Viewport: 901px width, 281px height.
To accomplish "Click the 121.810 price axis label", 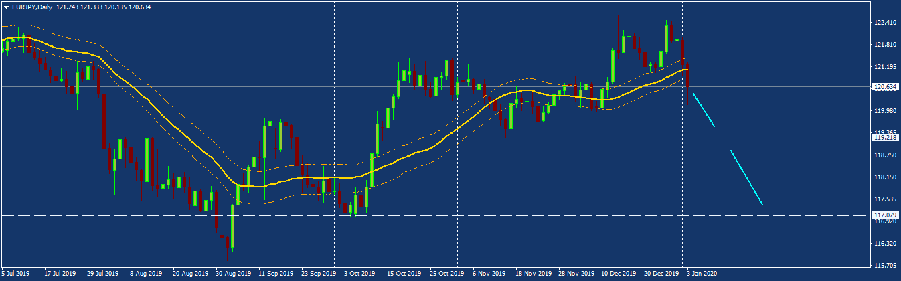I will tap(885, 45).
